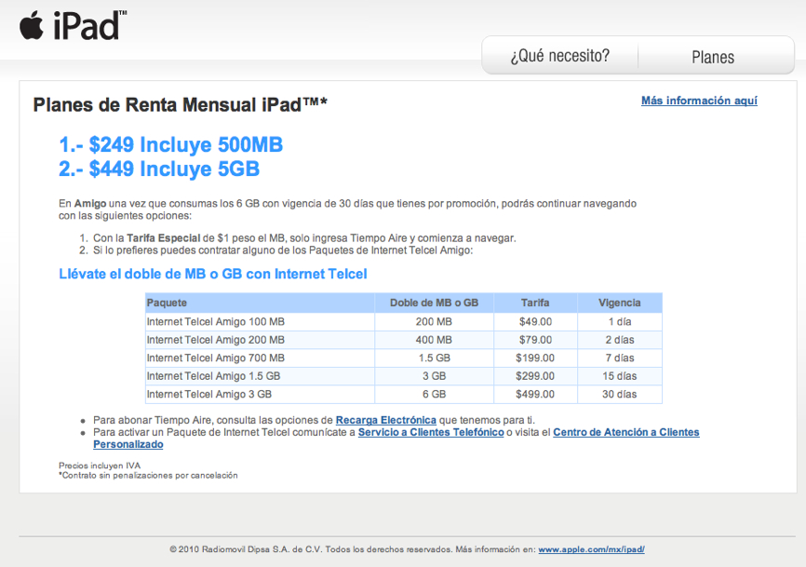Image resolution: width=806 pixels, height=567 pixels.
Task: Select Internet Telcel Amigo 200 MB row
Action: tap(404, 340)
